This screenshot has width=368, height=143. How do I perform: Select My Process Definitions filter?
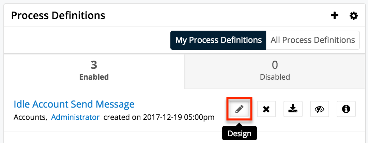[218, 40]
